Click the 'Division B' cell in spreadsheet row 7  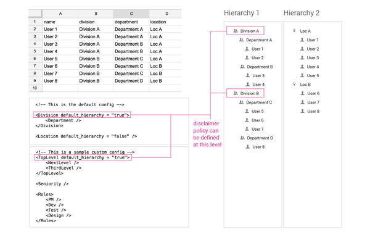tap(96, 66)
